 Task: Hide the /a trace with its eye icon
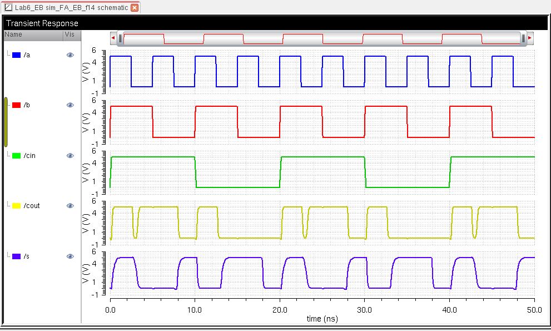(70, 55)
